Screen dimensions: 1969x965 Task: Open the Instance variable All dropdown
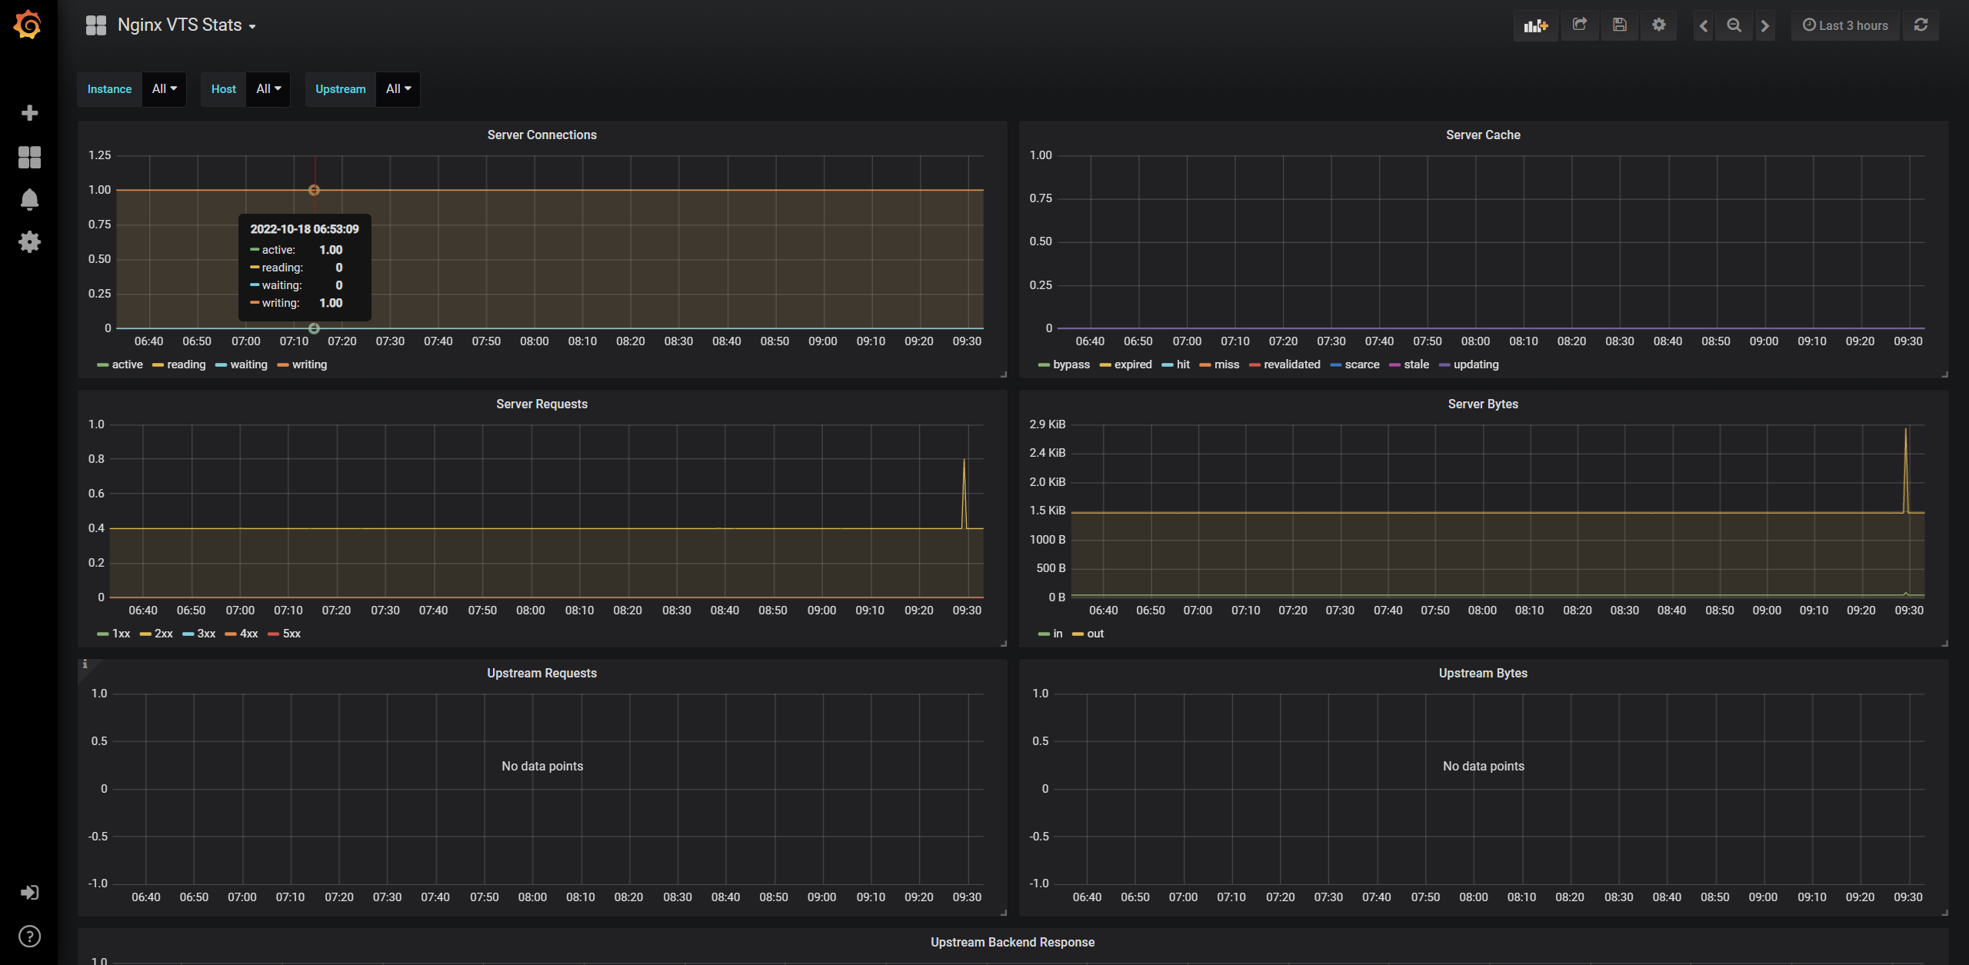point(165,89)
